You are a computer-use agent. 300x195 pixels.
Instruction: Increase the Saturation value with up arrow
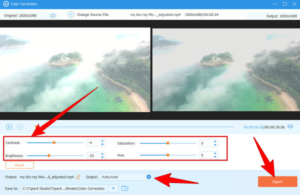[215, 141]
